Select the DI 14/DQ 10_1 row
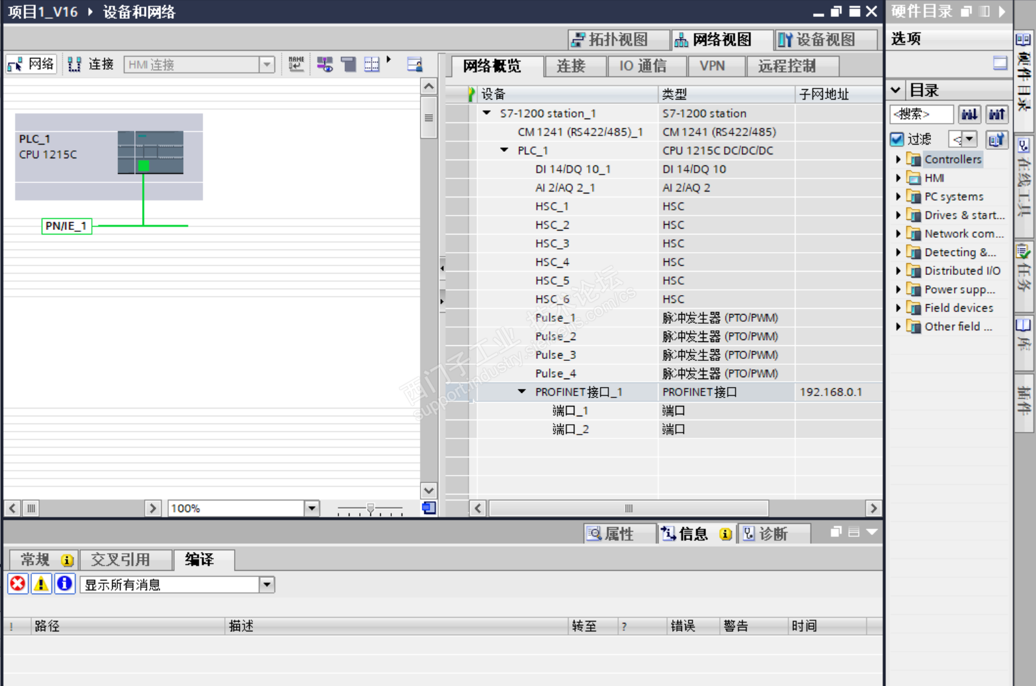The width and height of the screenshot is (1036, 686). pyautogui.click(x=664, y=169)
